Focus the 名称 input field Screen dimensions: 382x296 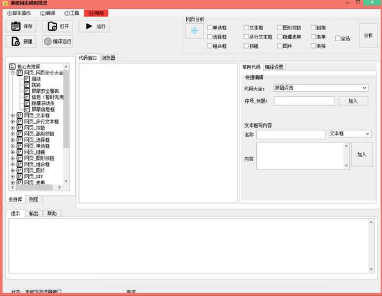[291, 134]
